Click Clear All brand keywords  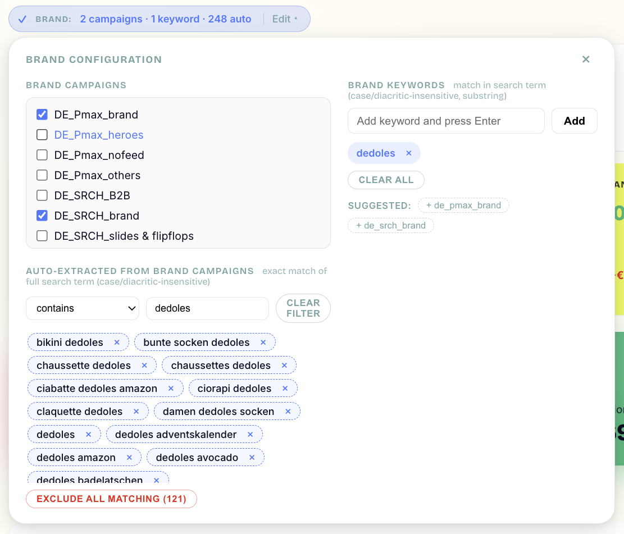(386, 180)
